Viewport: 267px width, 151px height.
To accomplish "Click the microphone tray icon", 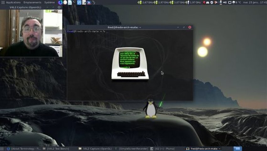I will [221, 3].
